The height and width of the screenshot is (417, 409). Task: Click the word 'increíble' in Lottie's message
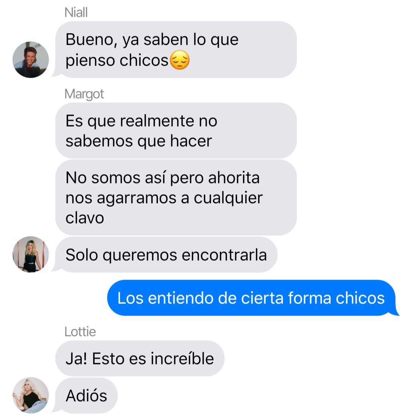pyautogui.click(x=182, y=359)
